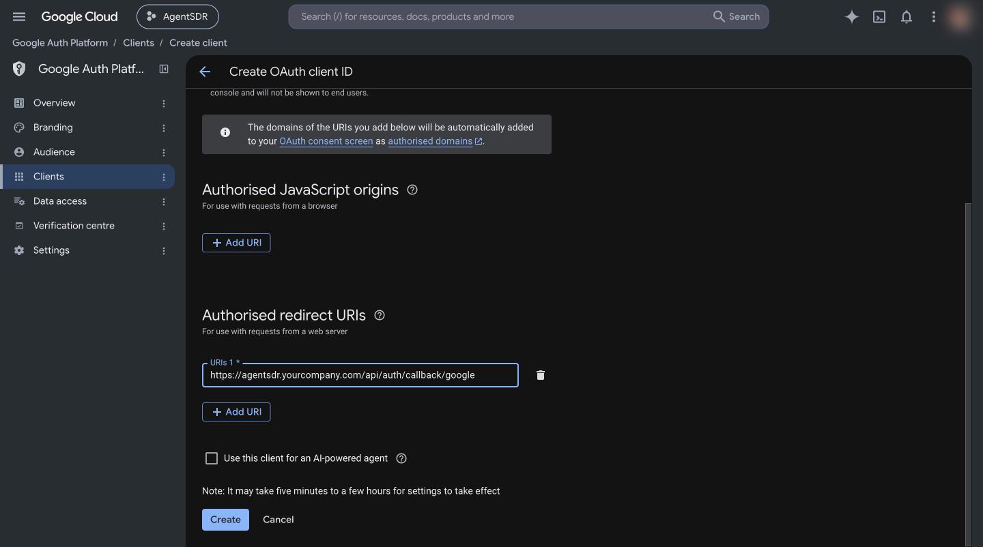Go to Audience in the sidebar
The height and width of the screenshot is (547, 983).
54,152
